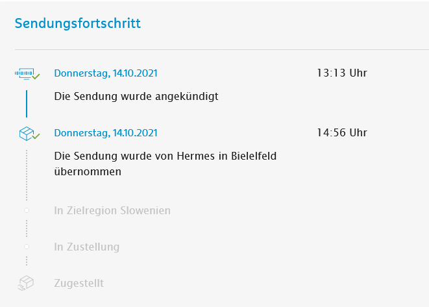429x307 pixels.
Task: Open the date link beside 13:13 Uhr
Action: 106,73
